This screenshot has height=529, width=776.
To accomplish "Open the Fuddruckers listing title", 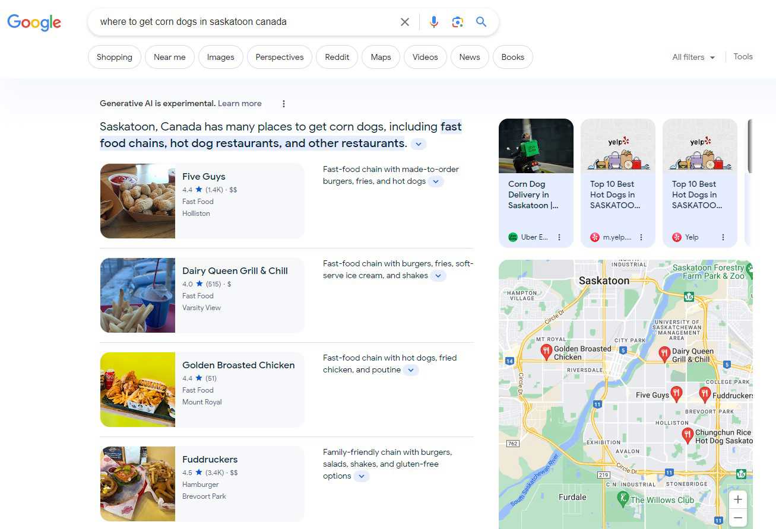I will click(210, 459).
